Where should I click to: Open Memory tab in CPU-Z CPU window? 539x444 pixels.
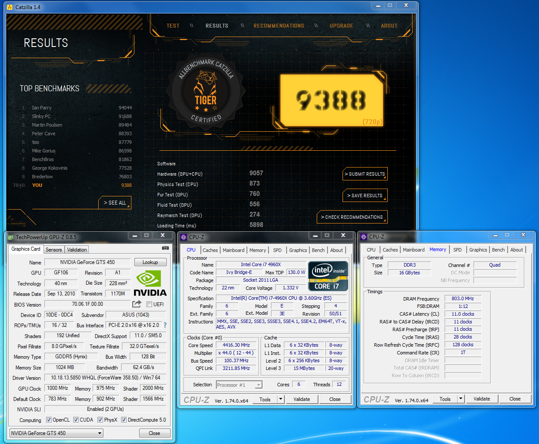coord(258,250)
